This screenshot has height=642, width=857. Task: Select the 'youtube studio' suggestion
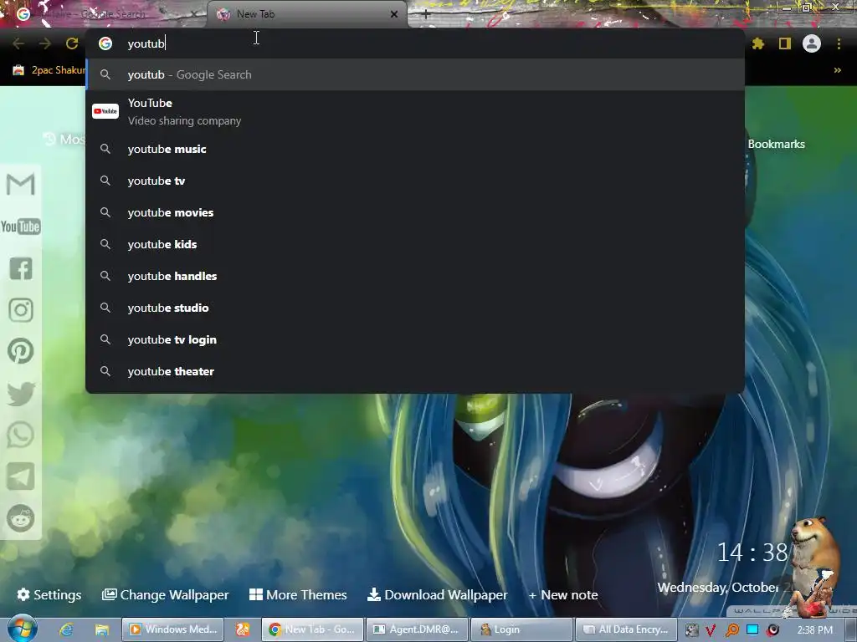click(x=415, y=308)
